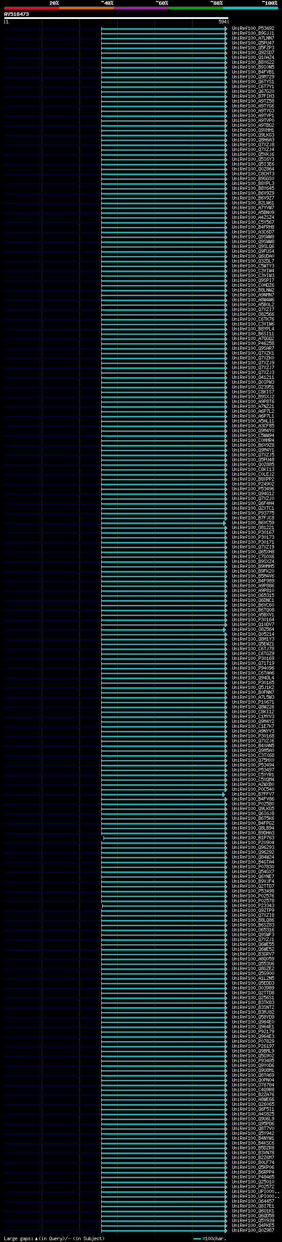This screenshot has height=1242, width=282.
Task: Select the UniRef100_Q9XHH1 label
Action: point(253,130)
